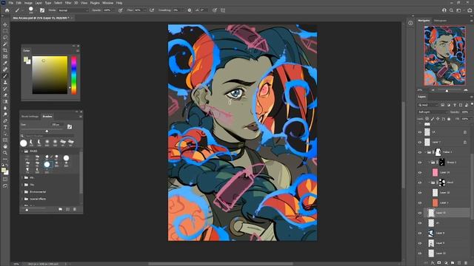Select the Rectangular Marquee tool
474x266 pixels.
tap(5, 31)
